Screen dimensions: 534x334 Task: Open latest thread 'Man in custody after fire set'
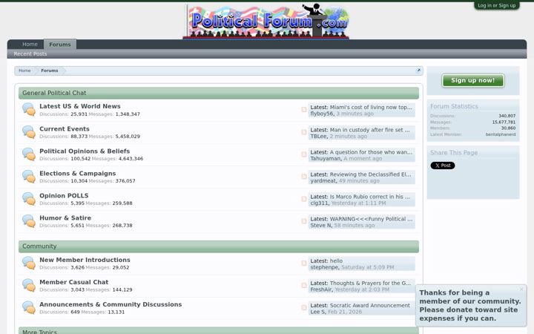[370, 130]
